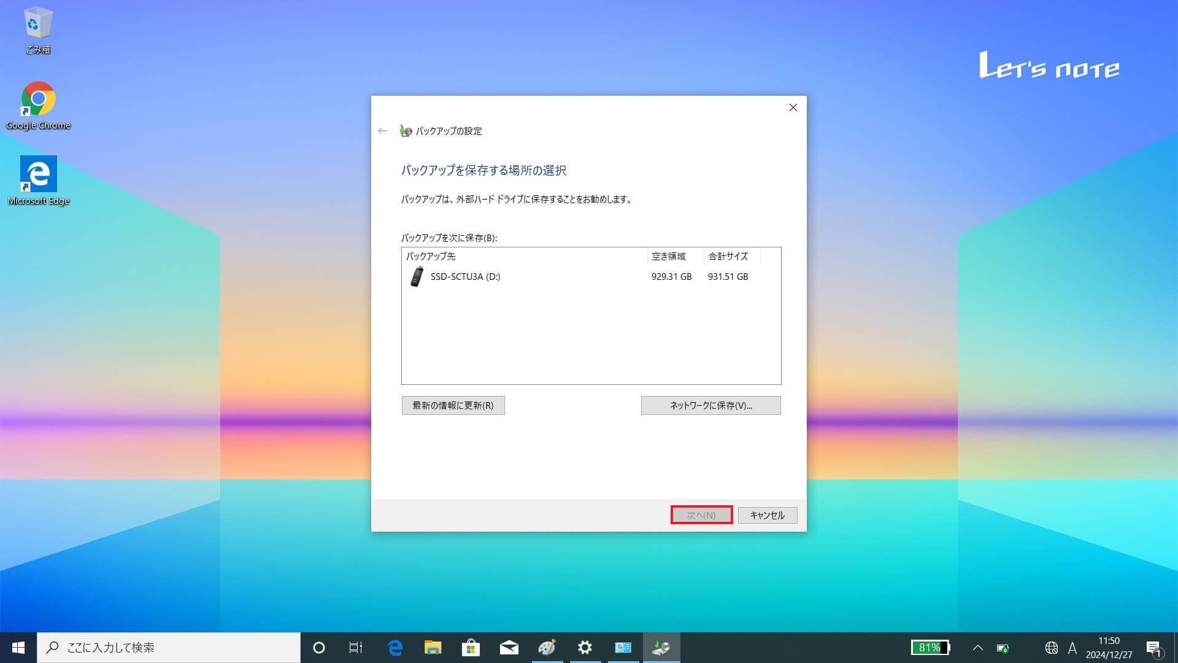Open the network flyout from the tray globe
Image resolution: width=1178 pixels, height=663 pixels.
point(1052,647)
